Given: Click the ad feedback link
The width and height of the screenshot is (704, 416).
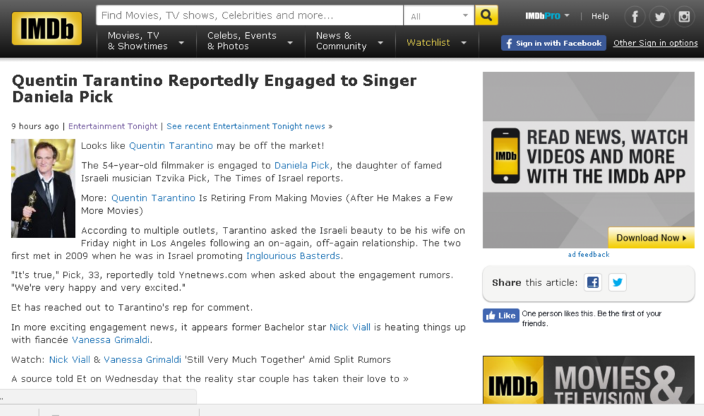Looking at the screenshot, I should 588,254.
